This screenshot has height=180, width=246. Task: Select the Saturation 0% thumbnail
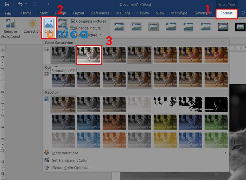pos(63,55)
